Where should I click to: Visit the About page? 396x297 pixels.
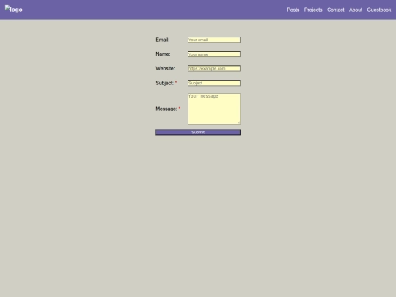pyautogui.click(x=356, y=10)
